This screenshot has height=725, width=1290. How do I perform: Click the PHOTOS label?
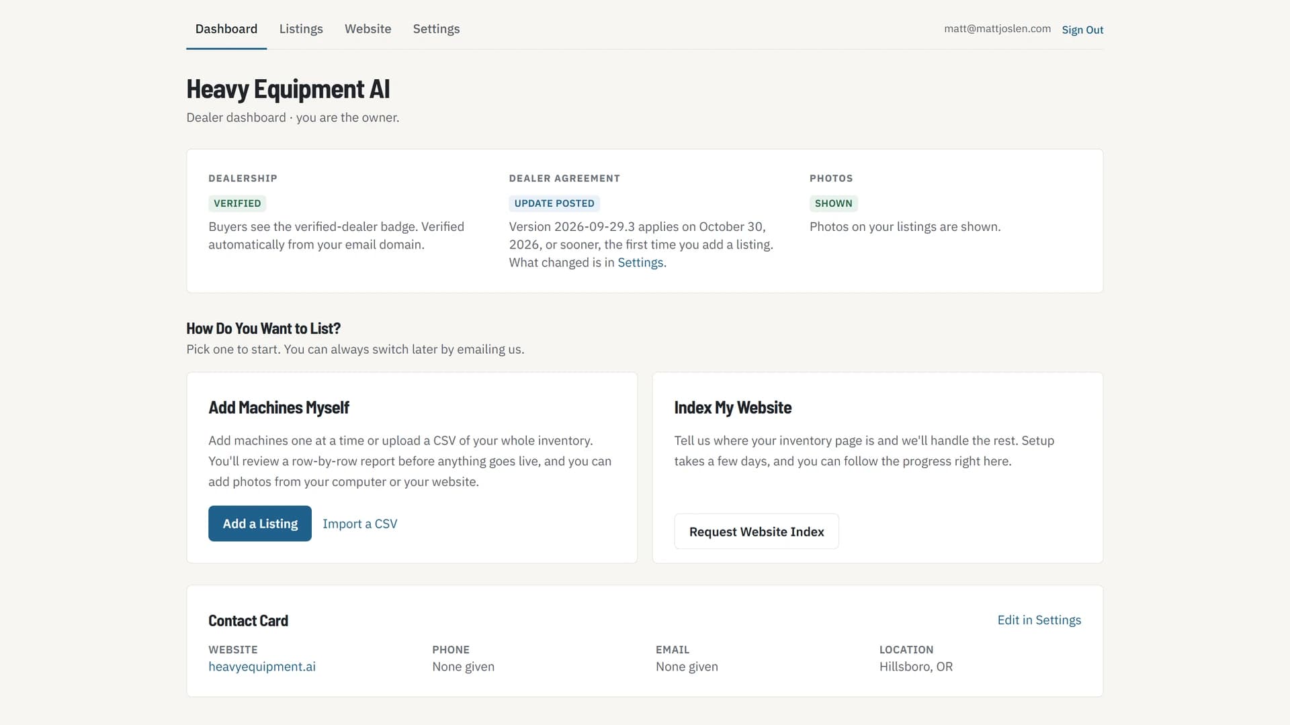(831, 179)
